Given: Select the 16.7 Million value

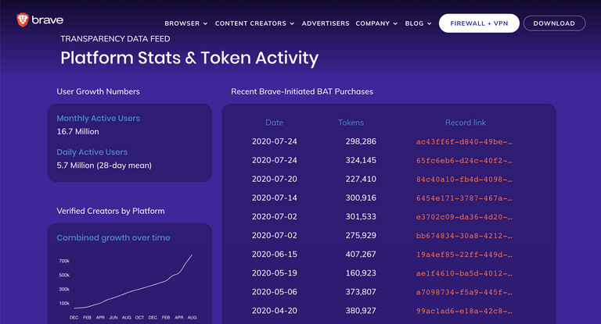Looking at the screenshot, I should coord(77,132).
